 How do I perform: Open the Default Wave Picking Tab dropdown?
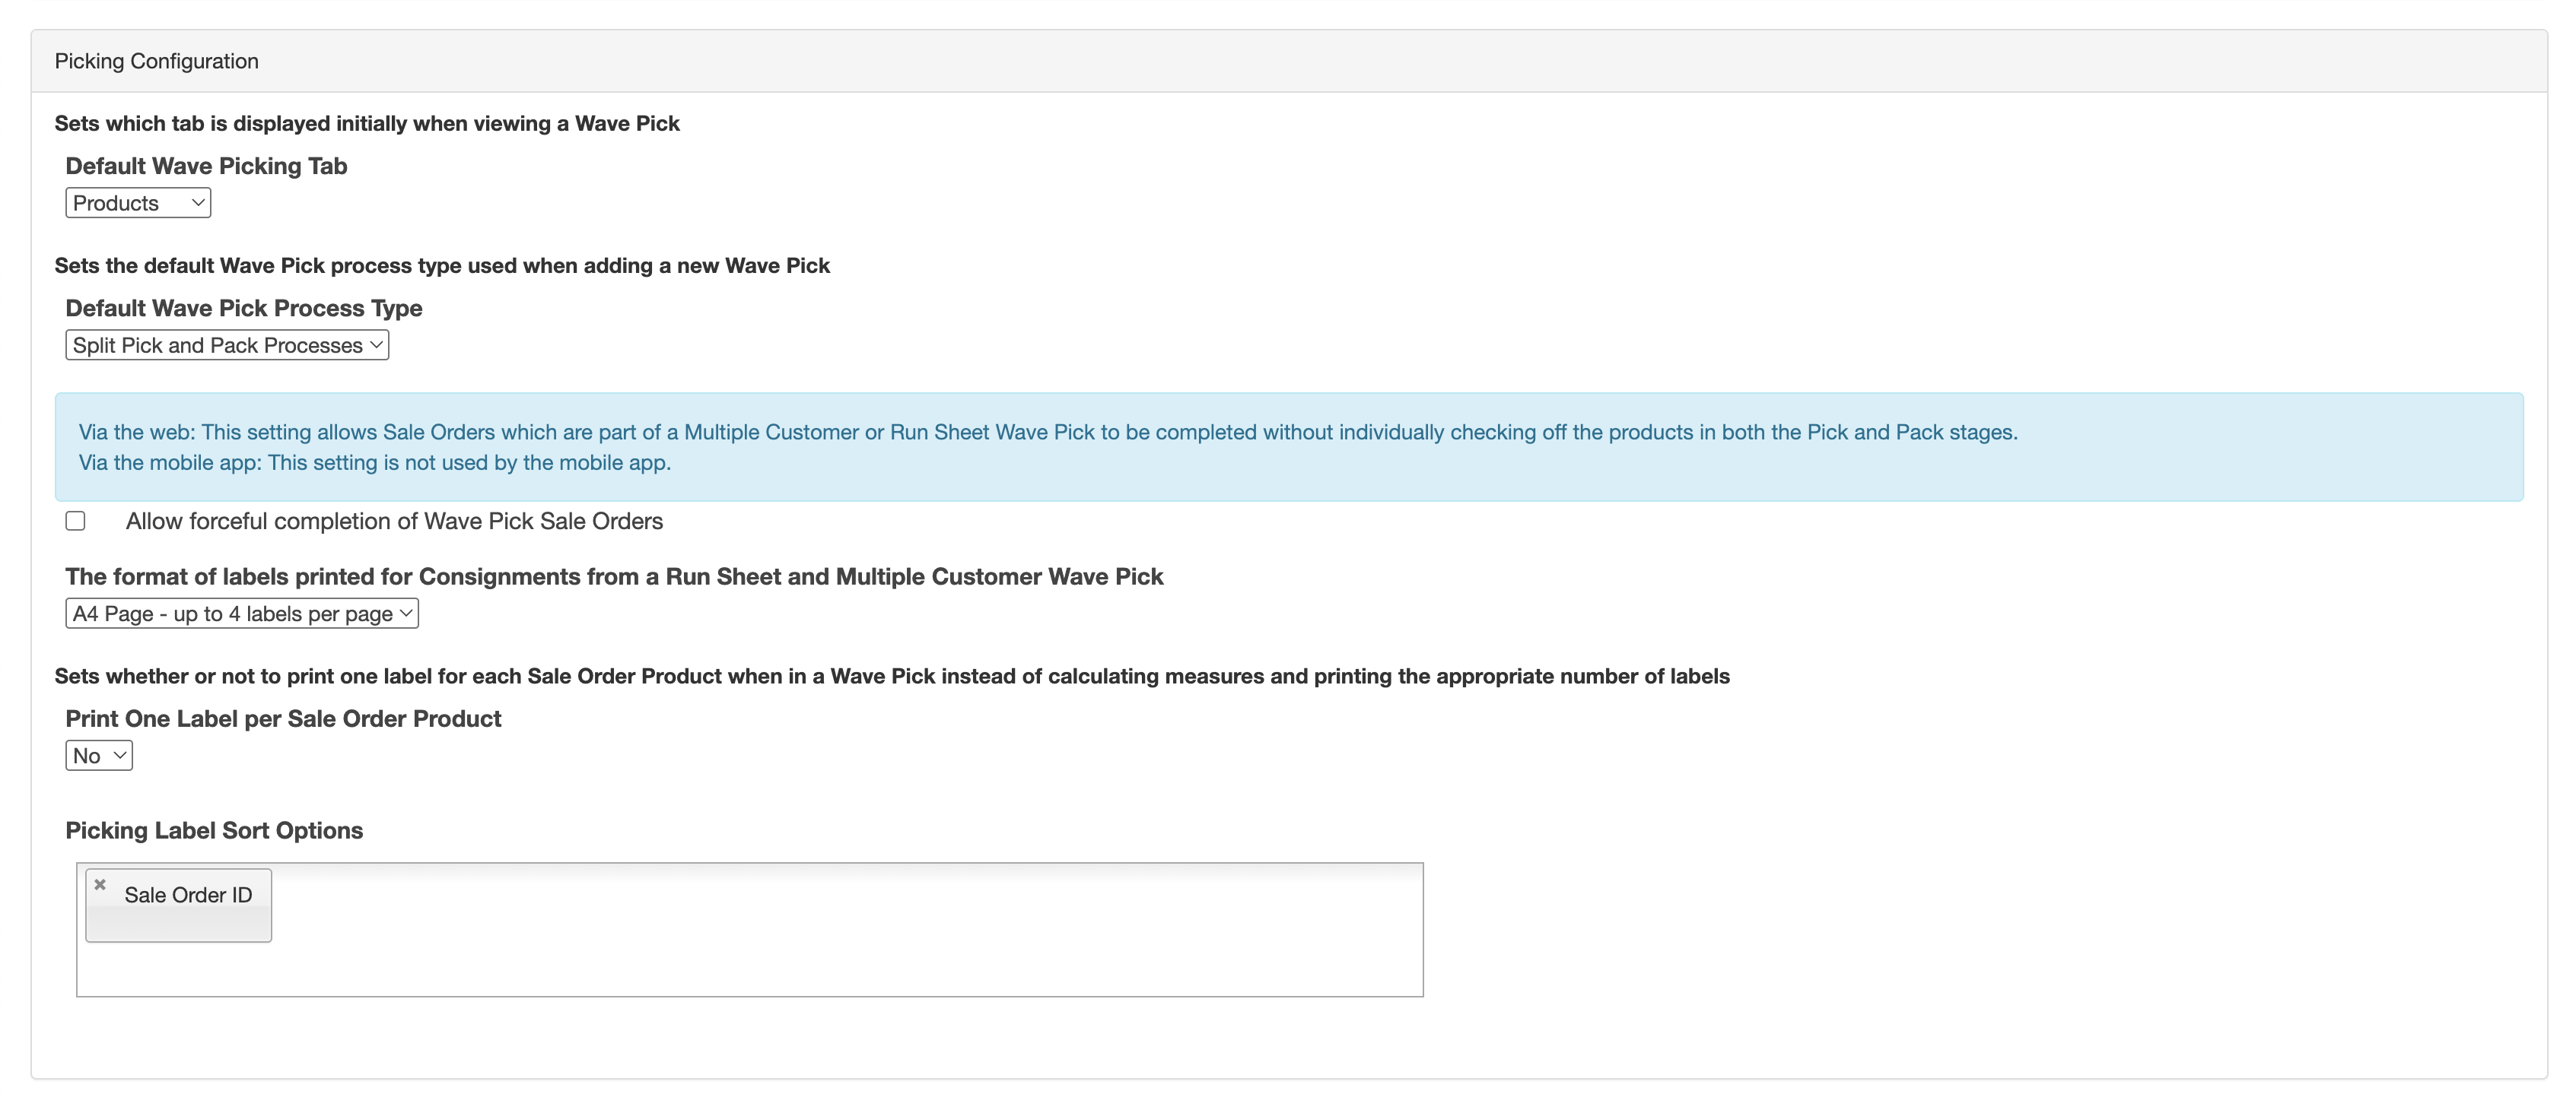138,203
